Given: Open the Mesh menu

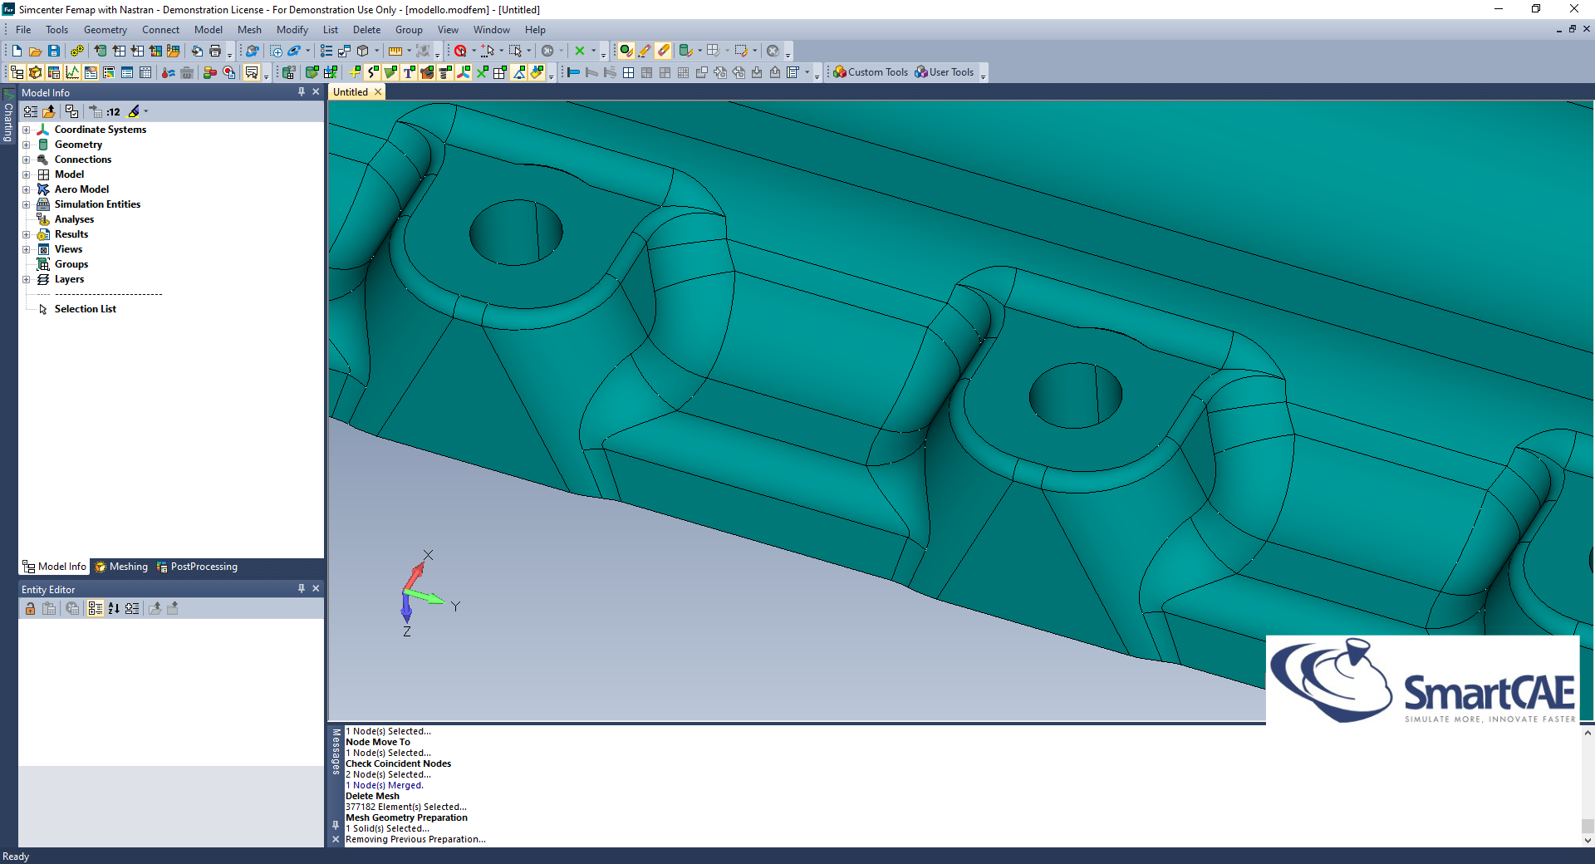Looking at the screenshot, I should (x=249, y=30).
